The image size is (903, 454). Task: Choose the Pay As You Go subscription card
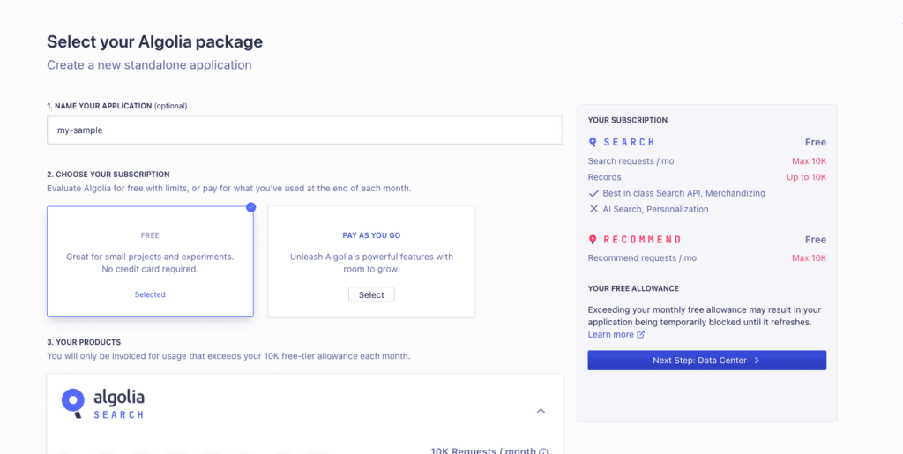(x=371, y=261)
